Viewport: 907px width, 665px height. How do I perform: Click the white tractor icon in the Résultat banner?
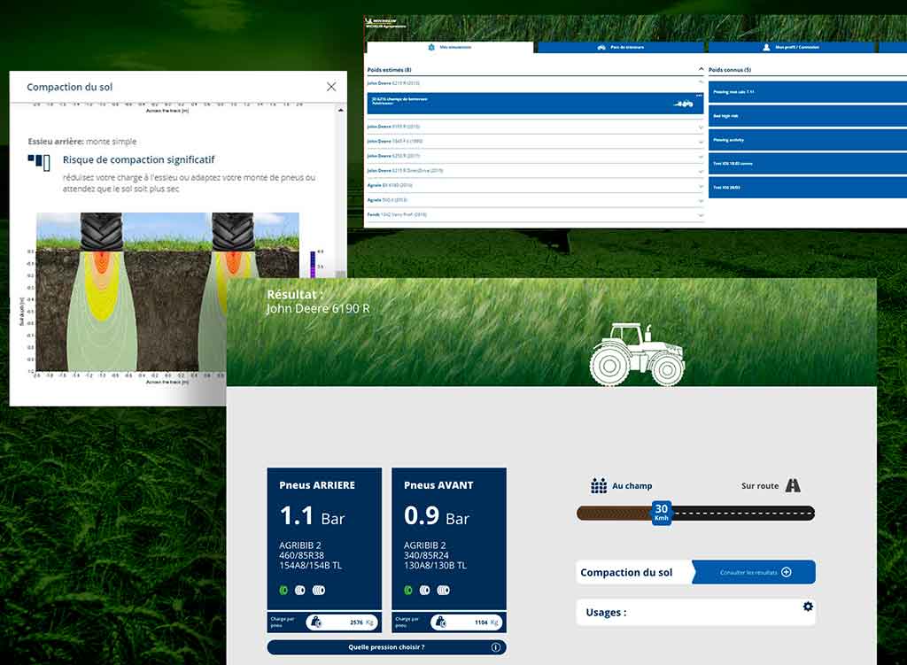pyautogui.click(x=637, y=354)
